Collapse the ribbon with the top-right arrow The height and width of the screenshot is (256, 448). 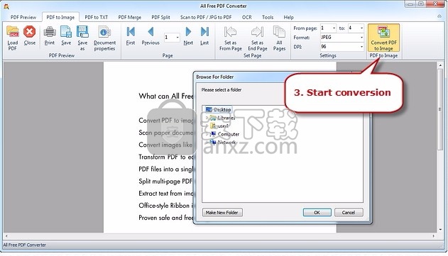tap(439, 16)
